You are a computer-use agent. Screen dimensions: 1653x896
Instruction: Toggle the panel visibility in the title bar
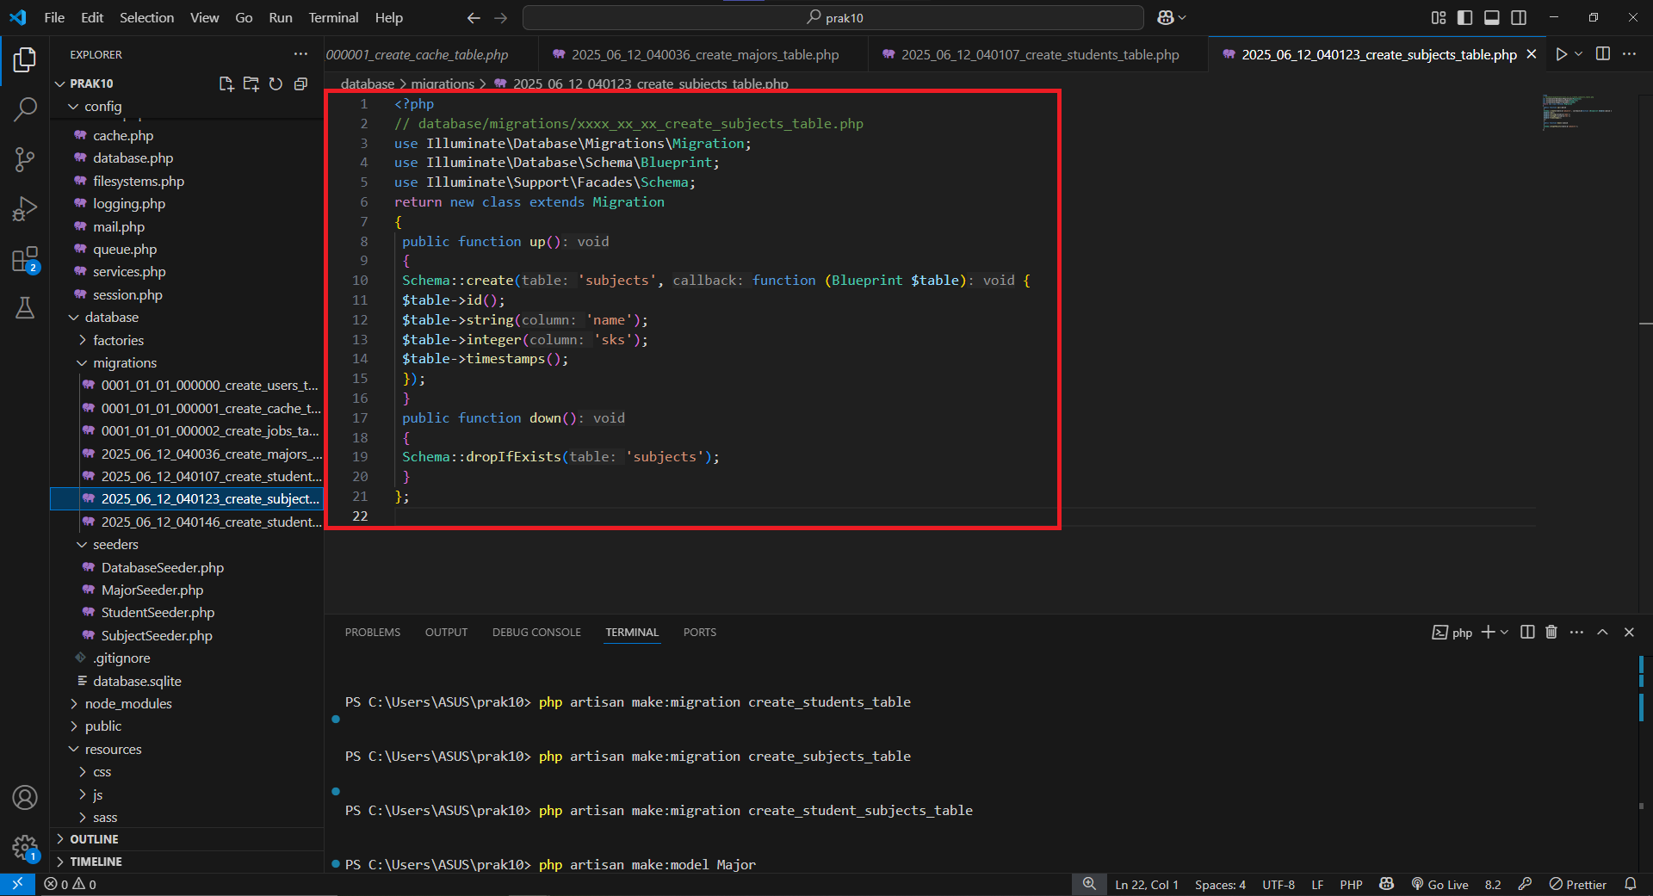(1492, 16)
